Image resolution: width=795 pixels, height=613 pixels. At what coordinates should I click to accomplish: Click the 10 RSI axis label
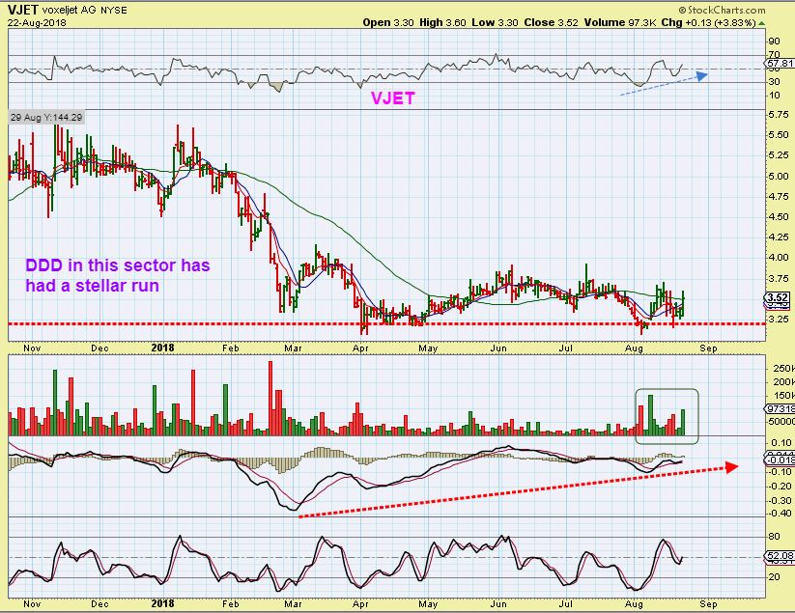click(774, 96)
